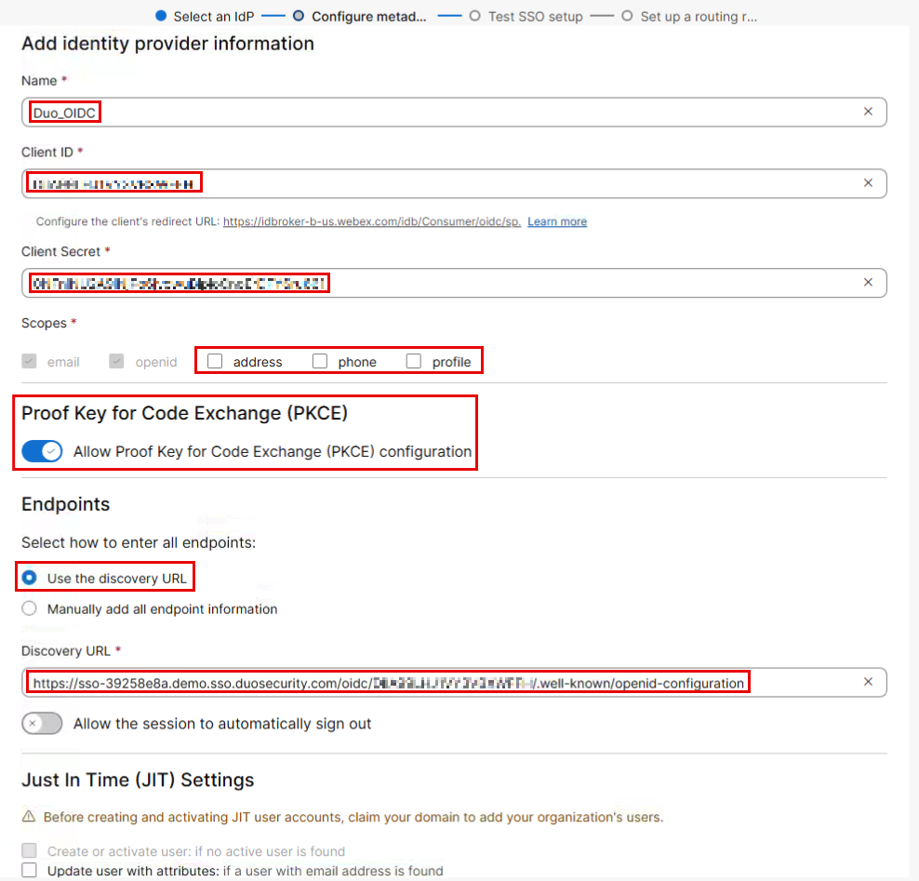
Task: Clear the Discovery URL field
Action: (868, 682)
